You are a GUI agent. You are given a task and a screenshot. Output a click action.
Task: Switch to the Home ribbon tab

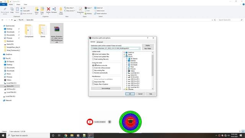coord(11,4)
